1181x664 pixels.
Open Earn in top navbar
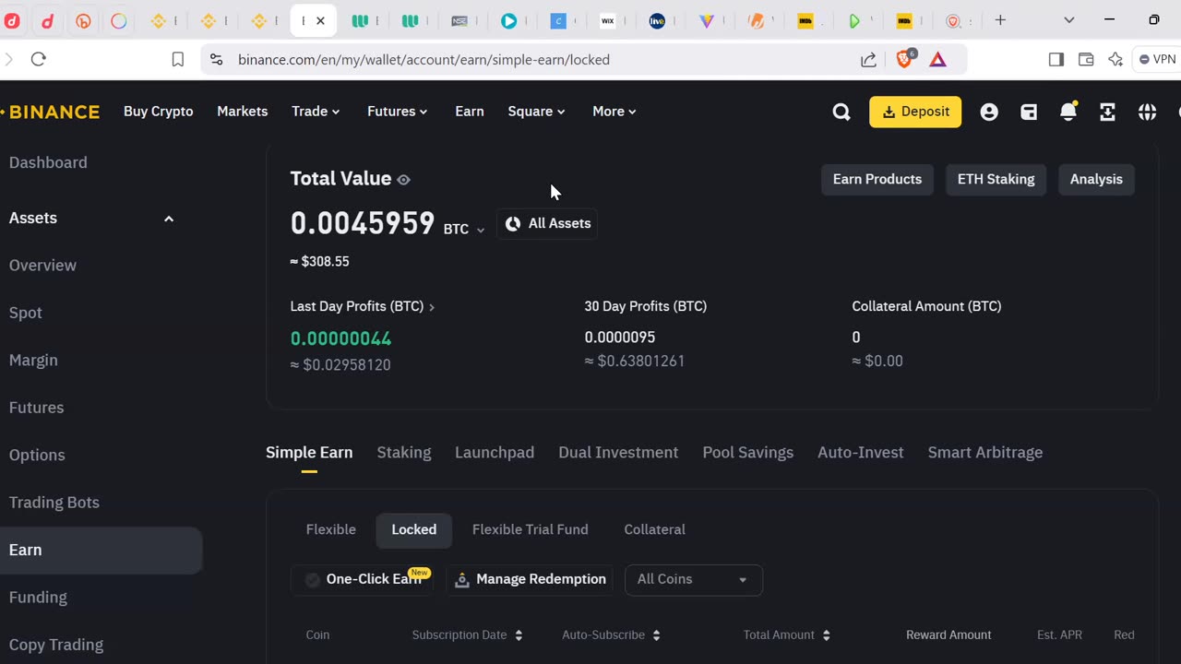click(x=470, y=112)
